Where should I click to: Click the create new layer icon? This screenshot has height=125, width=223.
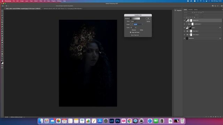coord(218,117)
